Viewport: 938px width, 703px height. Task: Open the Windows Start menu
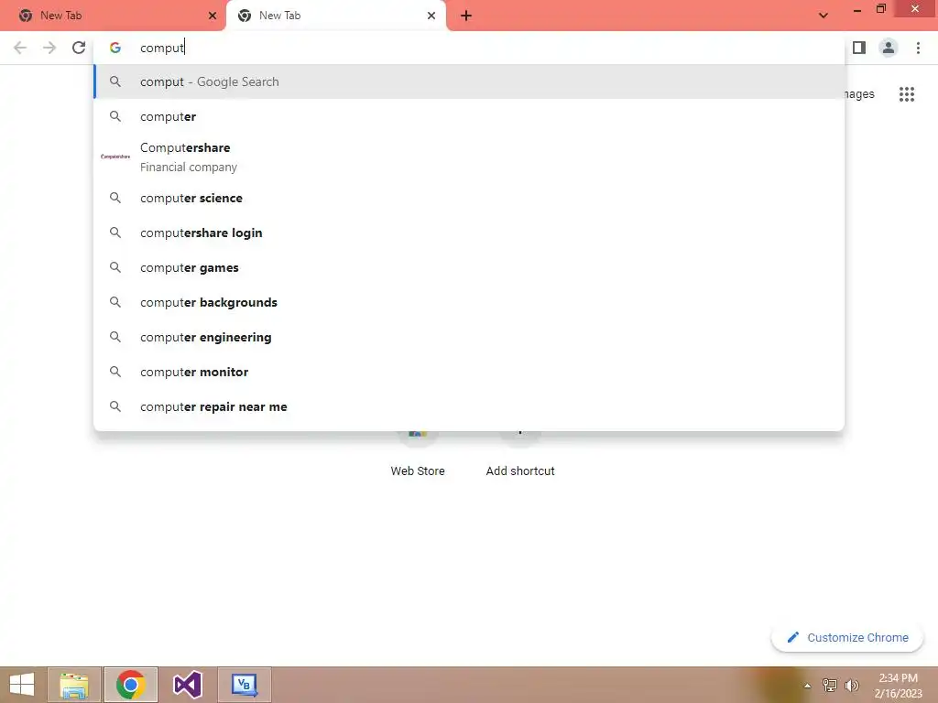[22, 685]
